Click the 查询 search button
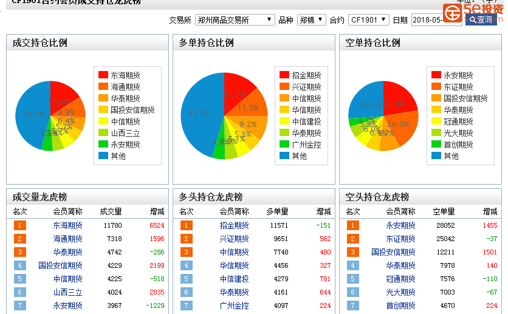 click(481, 20)
